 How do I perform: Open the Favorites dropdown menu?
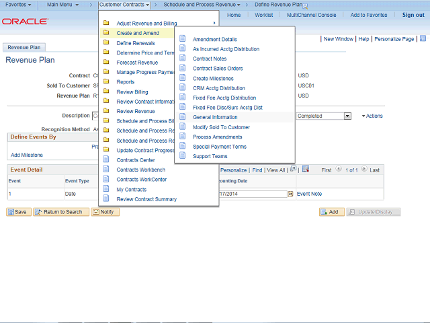pyautogui.click(x=18, y=5)
